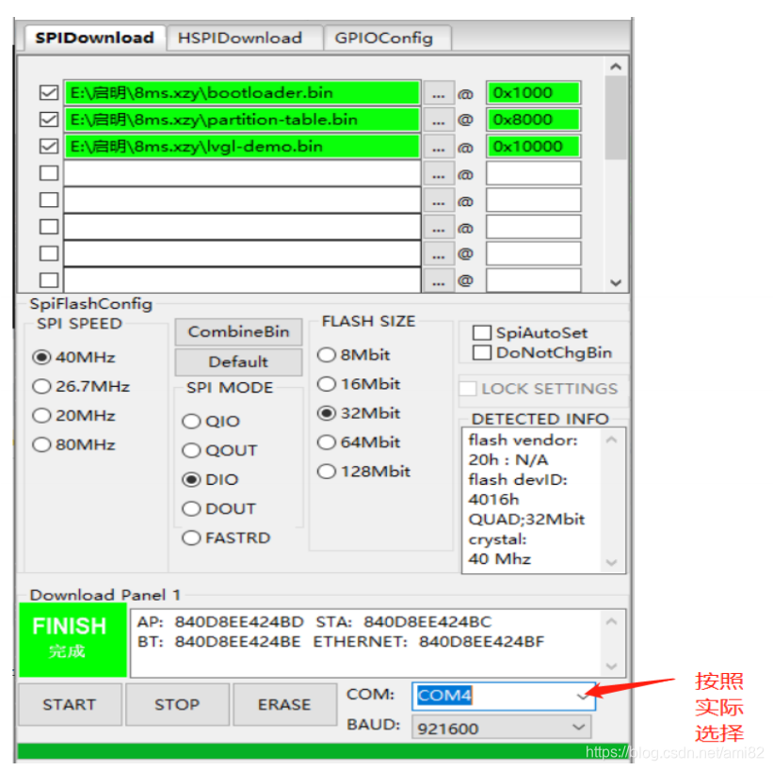
Task: Click the partition-table.bin path field
Action: (242, 120)
